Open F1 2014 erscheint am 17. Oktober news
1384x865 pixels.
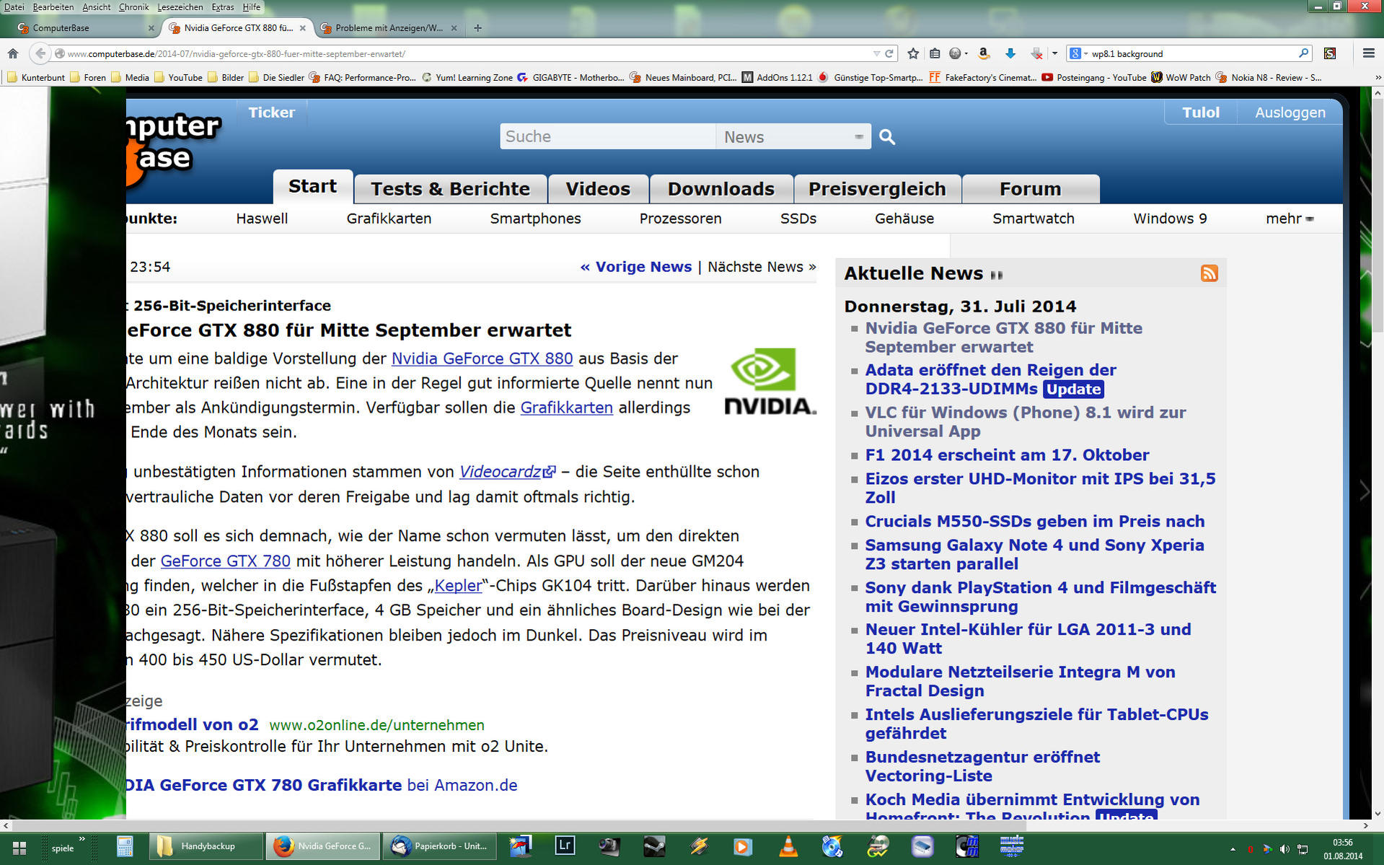point(1007,455)
